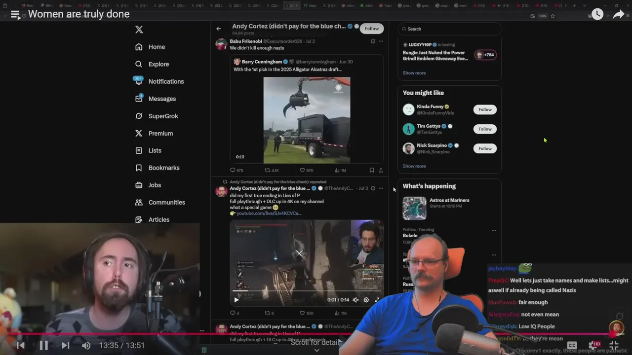Screen dimensions: 632x355
Task: Share the Babu Frikenobi post
Action: tap(381, 170)
